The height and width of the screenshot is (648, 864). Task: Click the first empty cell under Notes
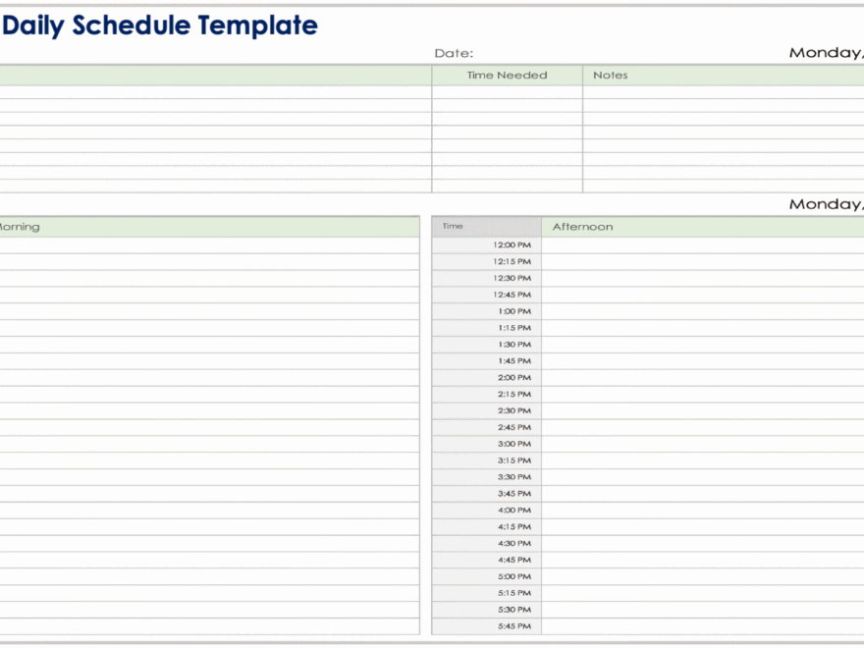click(723, 92)
